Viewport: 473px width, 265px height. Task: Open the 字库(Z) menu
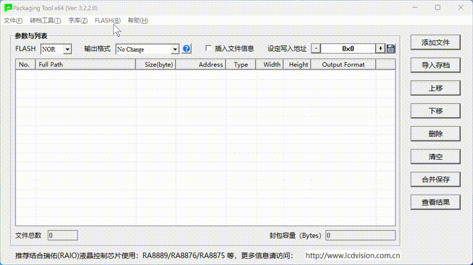(78, 20)
